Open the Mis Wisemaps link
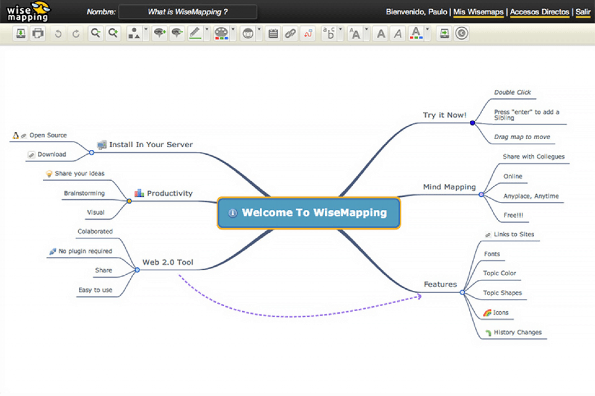Viewport: 595px width, 396px height. (478, 12)
